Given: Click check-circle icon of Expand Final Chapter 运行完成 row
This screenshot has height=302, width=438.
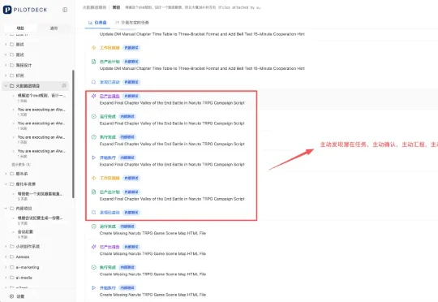Looking at the screenshot, I should (x=94, y=116).
